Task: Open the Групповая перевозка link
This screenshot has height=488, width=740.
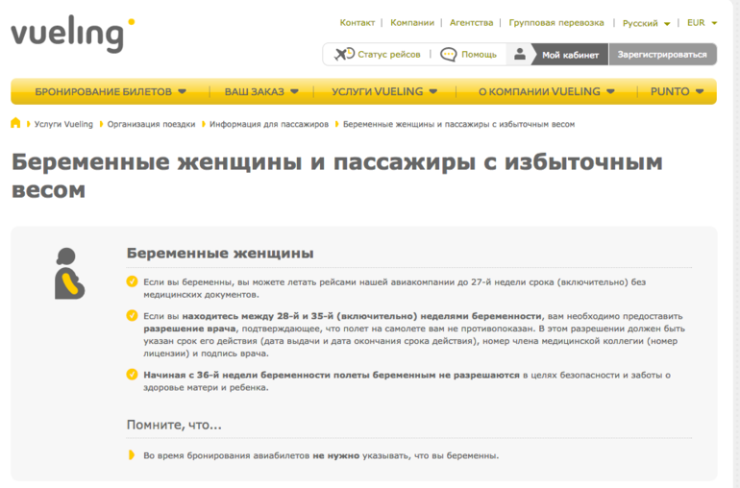Action: 556,23
